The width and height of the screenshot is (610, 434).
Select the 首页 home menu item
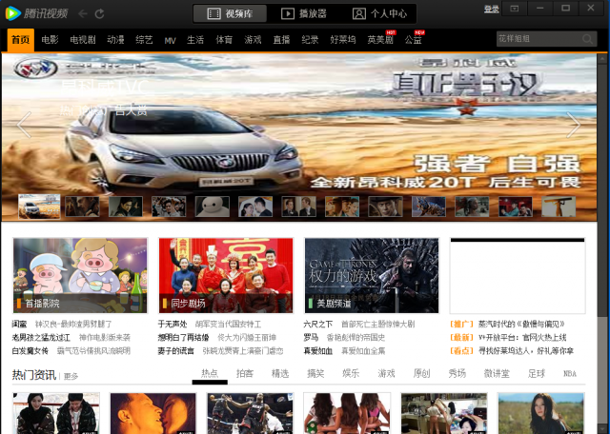click(21, 40)
